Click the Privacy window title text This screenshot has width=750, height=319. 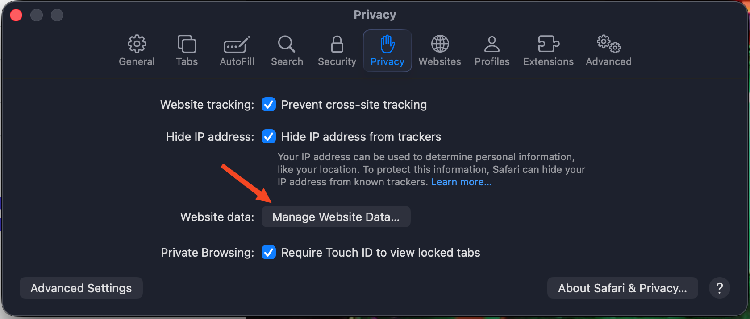pos(375,15)
